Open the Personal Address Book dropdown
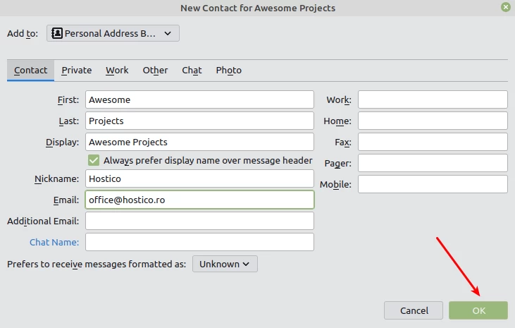 tap(113, 33)
